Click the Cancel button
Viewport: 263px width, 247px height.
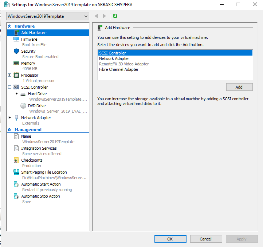(x=206, y=239)
